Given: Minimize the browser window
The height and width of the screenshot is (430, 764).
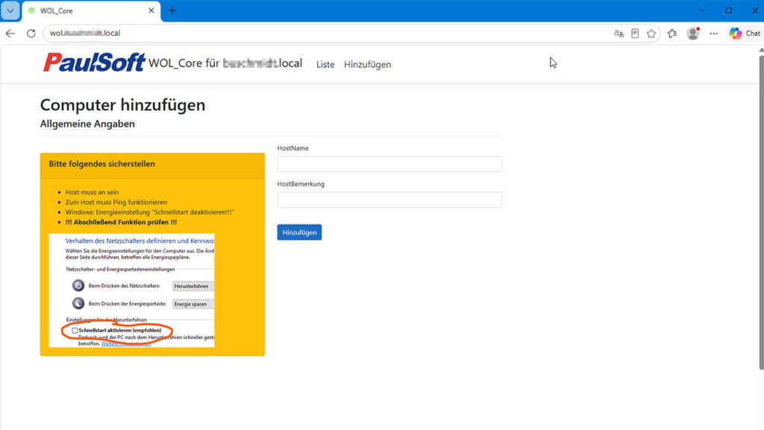Looking at the screenshot, I should click(x=702, y=10).
